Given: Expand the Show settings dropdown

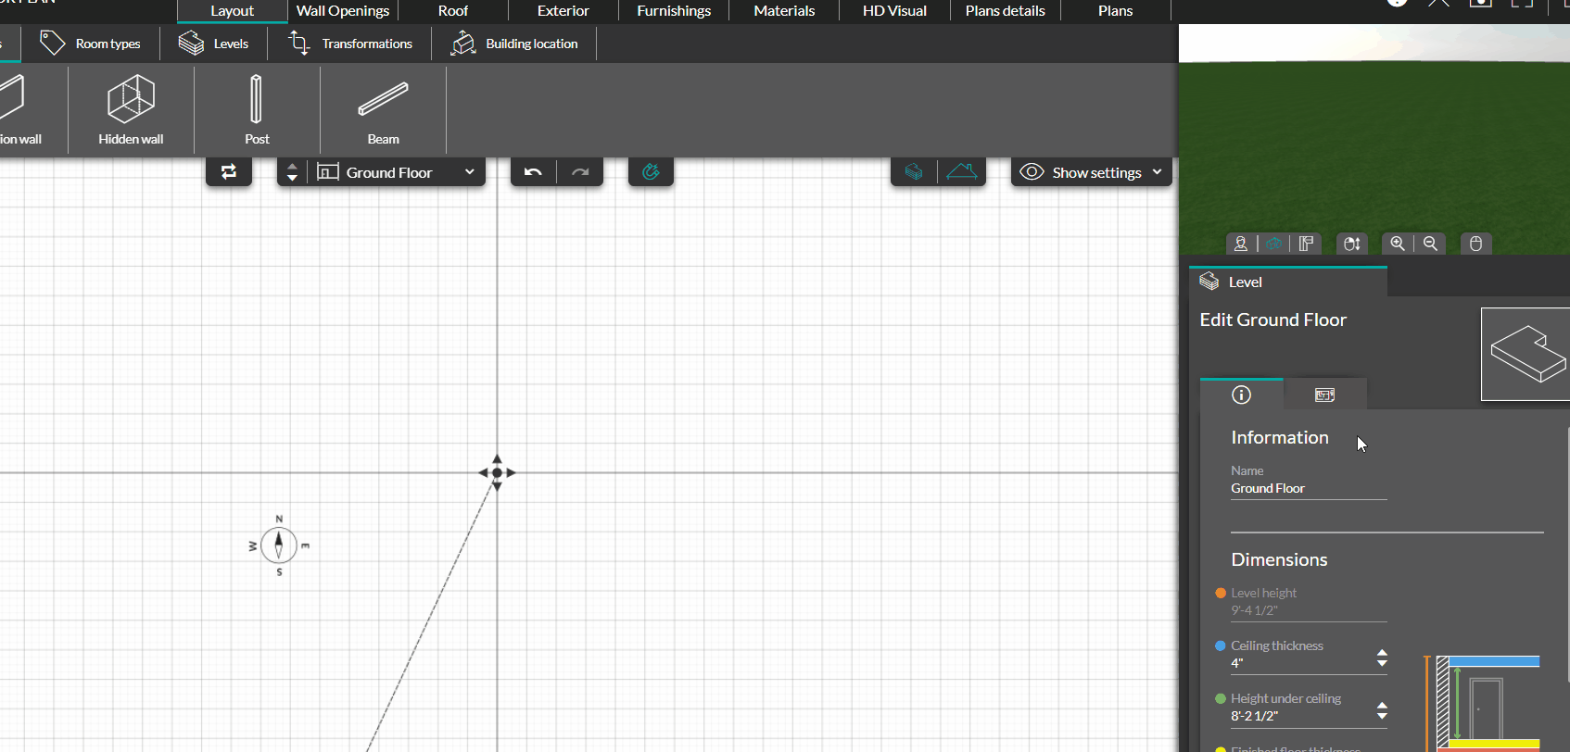Looking at the screenshot, I should click(1092, 172).
